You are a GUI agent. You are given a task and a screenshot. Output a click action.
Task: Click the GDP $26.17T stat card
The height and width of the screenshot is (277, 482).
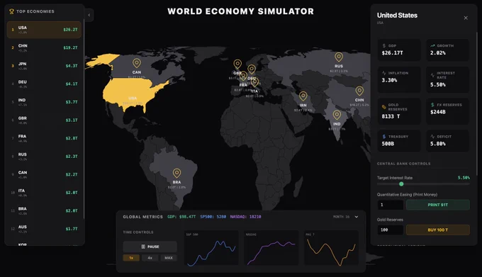[399, 50]
